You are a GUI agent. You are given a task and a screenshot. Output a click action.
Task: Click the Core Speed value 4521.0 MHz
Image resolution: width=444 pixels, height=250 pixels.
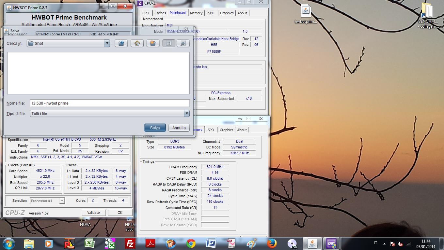pyautogui.click(x=45, y=171)
